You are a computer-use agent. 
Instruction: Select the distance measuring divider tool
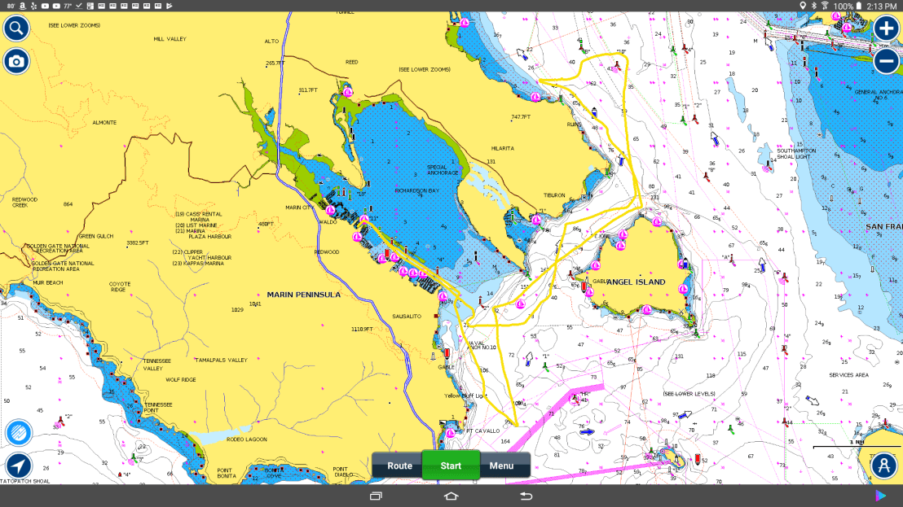[x=883, y=465]
